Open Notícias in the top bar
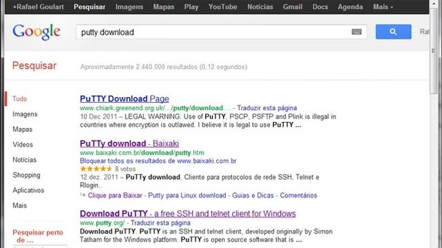The height and width of the screenshot is (248, 442). (x=260, y=7)
